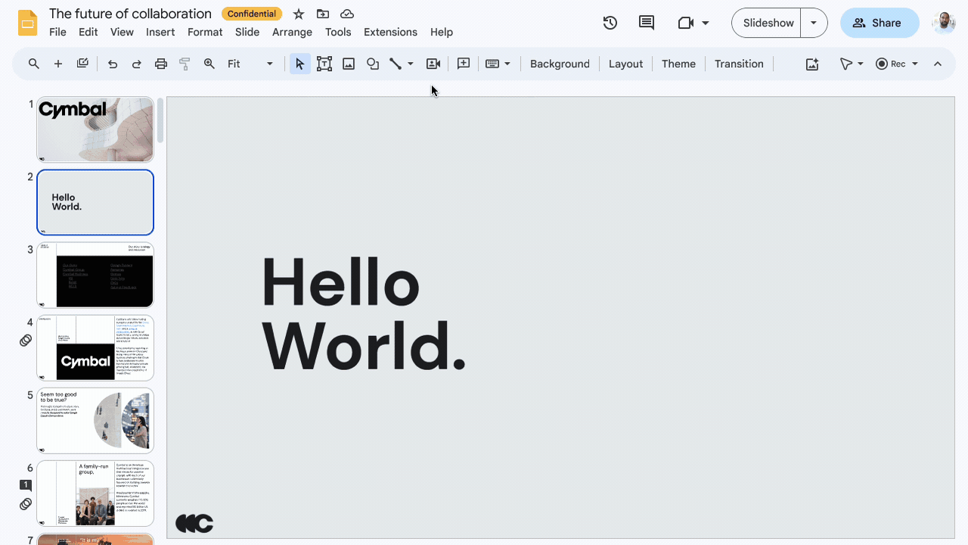The height and width of the screenshot is (545, 968).
Task: Open the Help menu
Action: [x=442, y=32]
